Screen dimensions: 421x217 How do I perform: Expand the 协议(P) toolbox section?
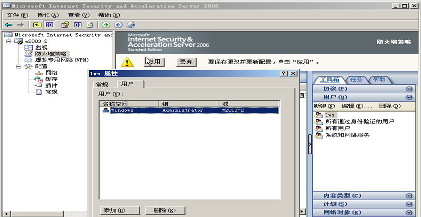click(409, 89)
